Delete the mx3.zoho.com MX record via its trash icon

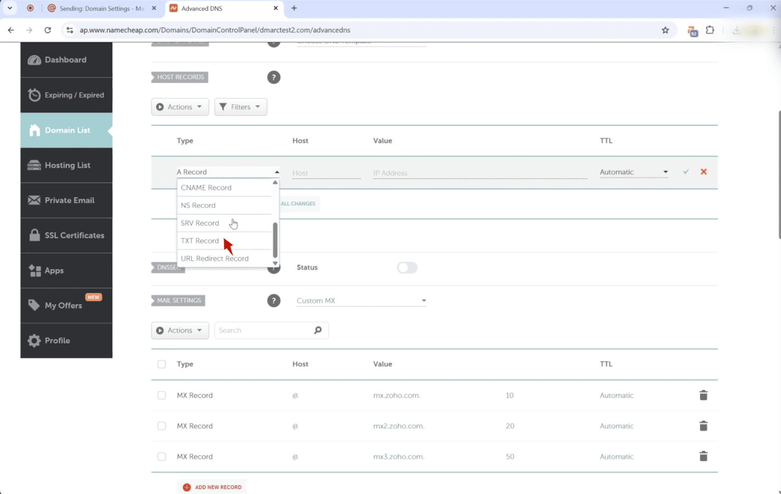click(x=703, y=456)
